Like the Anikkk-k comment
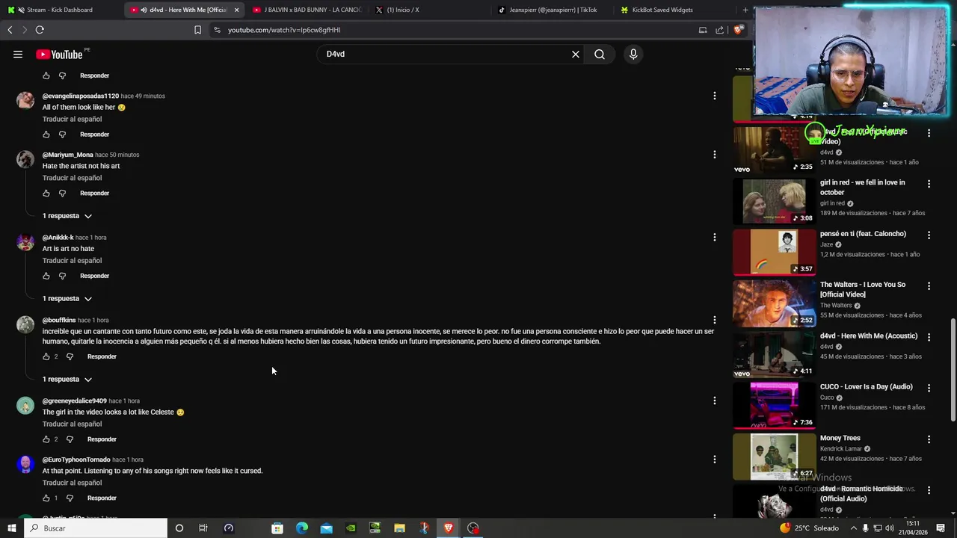 click(x=46, y=276)
